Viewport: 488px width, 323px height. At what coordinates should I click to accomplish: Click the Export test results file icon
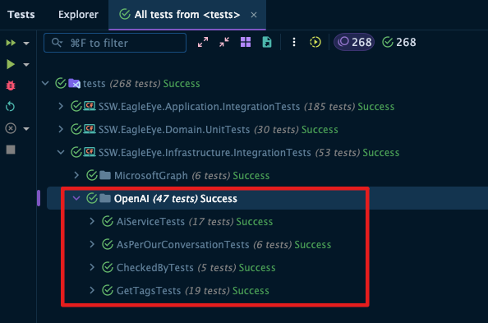point(267,42)
